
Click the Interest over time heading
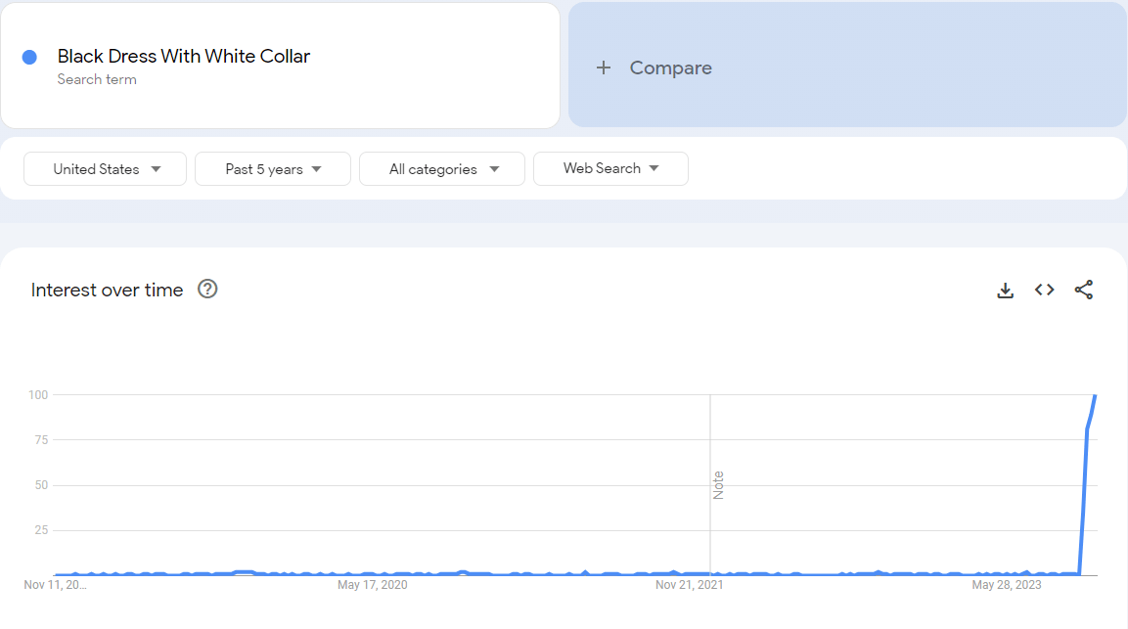click(107, 291)
